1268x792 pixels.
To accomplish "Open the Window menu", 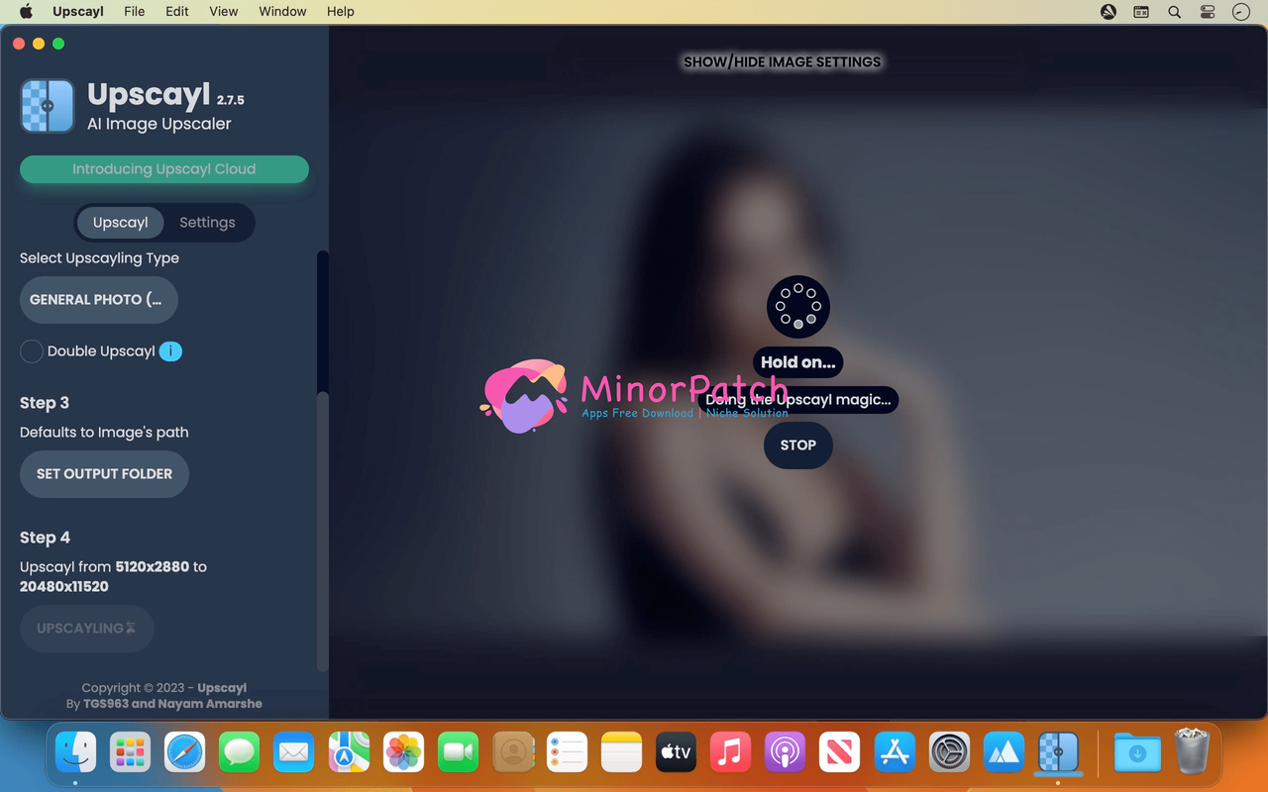I will pos(282,12).
